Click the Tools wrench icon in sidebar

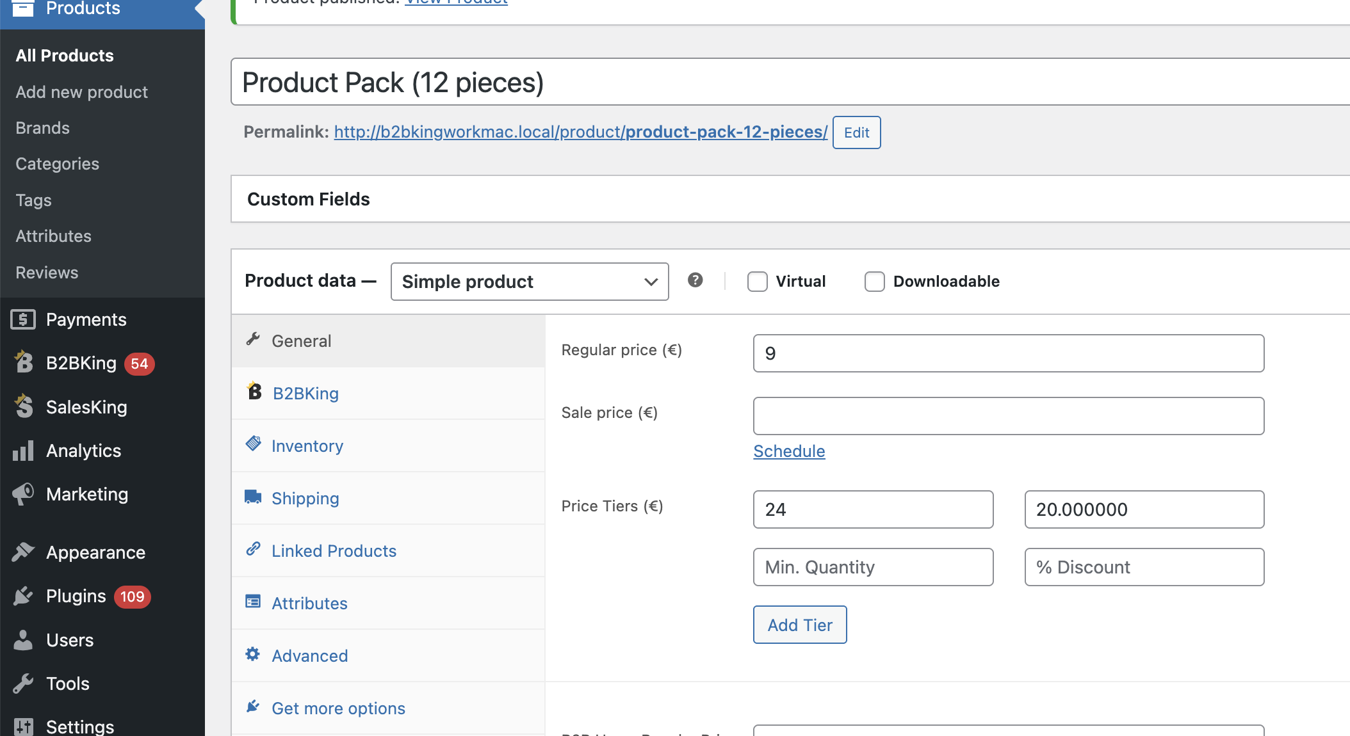23,684
